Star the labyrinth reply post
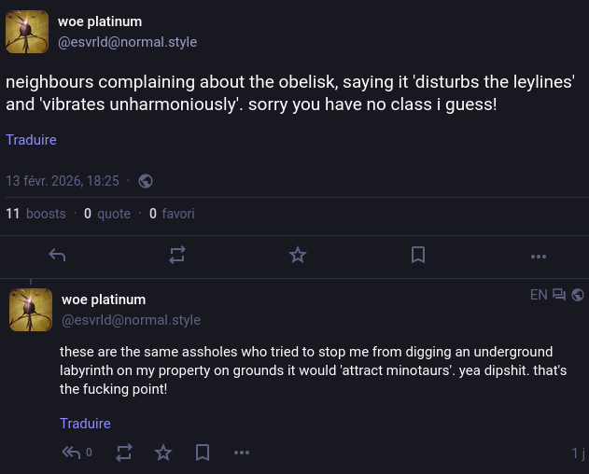Image resolution: width=589 pixels, height=474 pixels. [163, 453]
